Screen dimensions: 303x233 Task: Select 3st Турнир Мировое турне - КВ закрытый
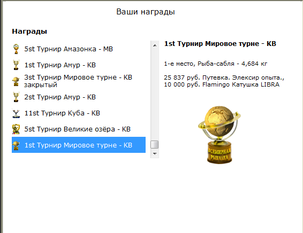click(79, 81)
